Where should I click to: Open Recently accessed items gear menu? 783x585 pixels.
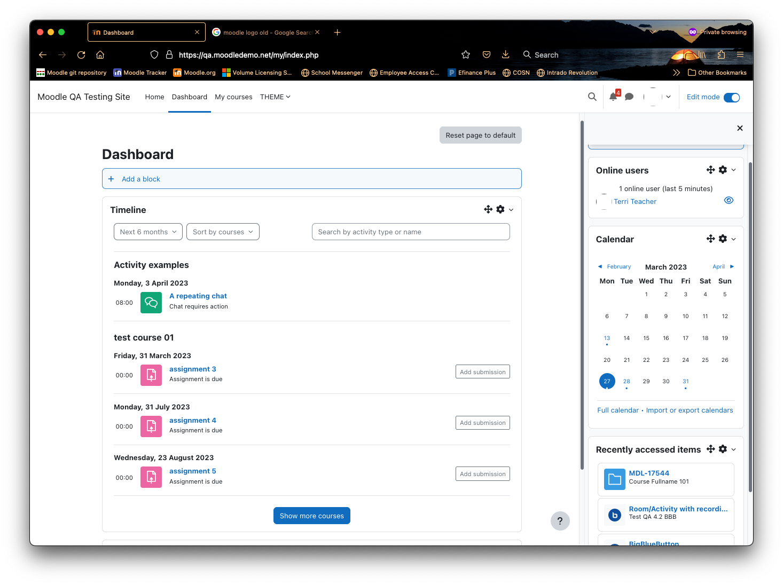point(723,449)
